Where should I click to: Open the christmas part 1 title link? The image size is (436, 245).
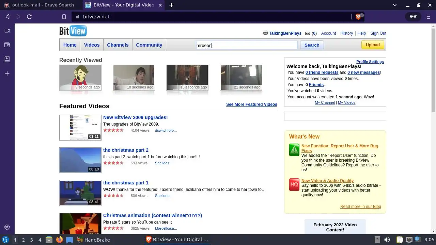(x=126, y=183)
